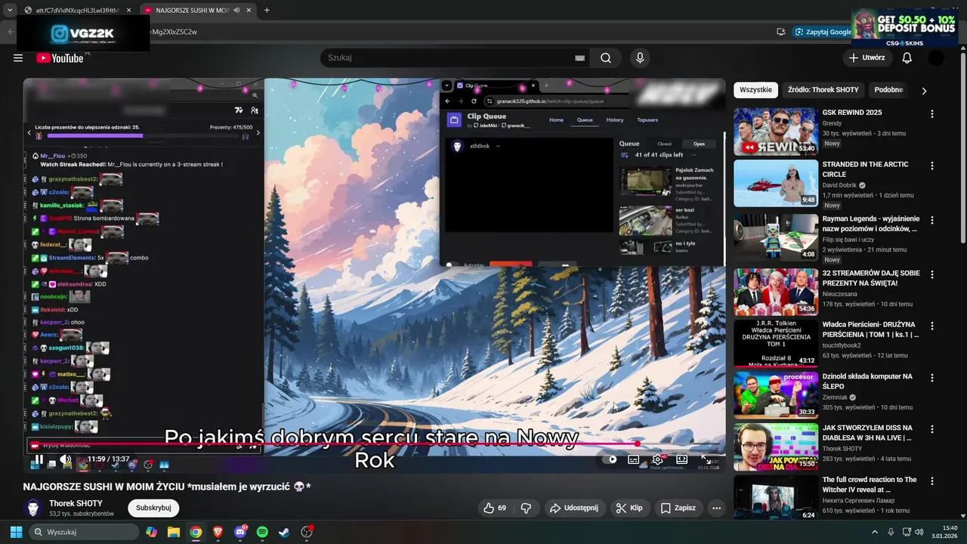Screen dimensions: 967x544
Task: Open Windows Start menu
Action: point(15,532)
